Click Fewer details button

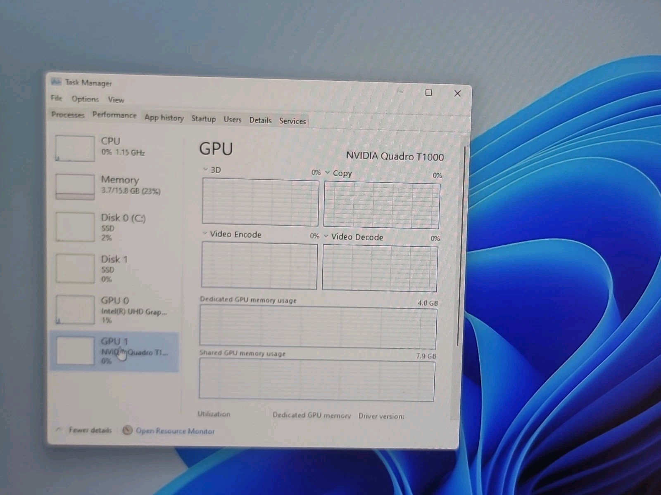pos(90,430)
